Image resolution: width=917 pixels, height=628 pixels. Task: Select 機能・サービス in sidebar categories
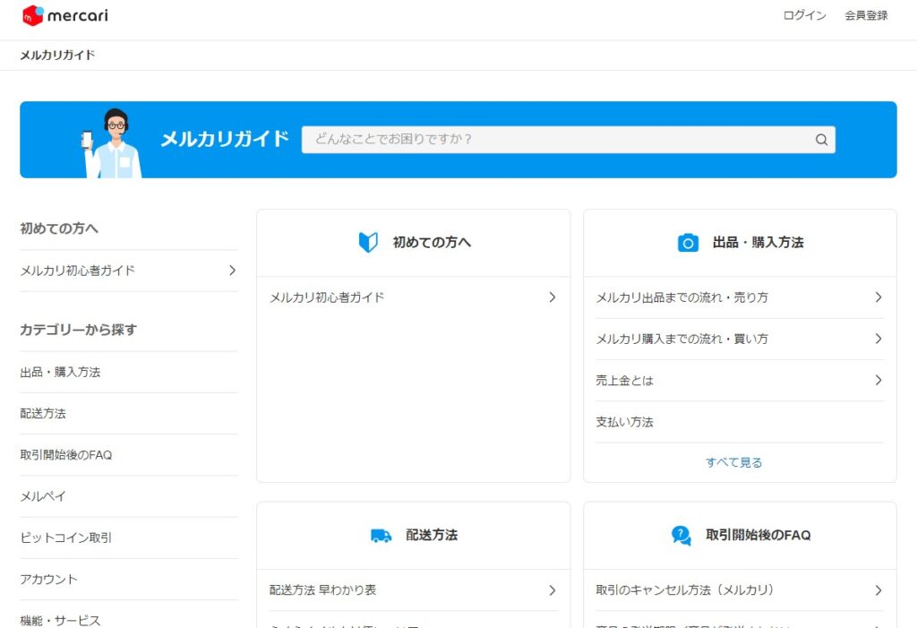60,621
